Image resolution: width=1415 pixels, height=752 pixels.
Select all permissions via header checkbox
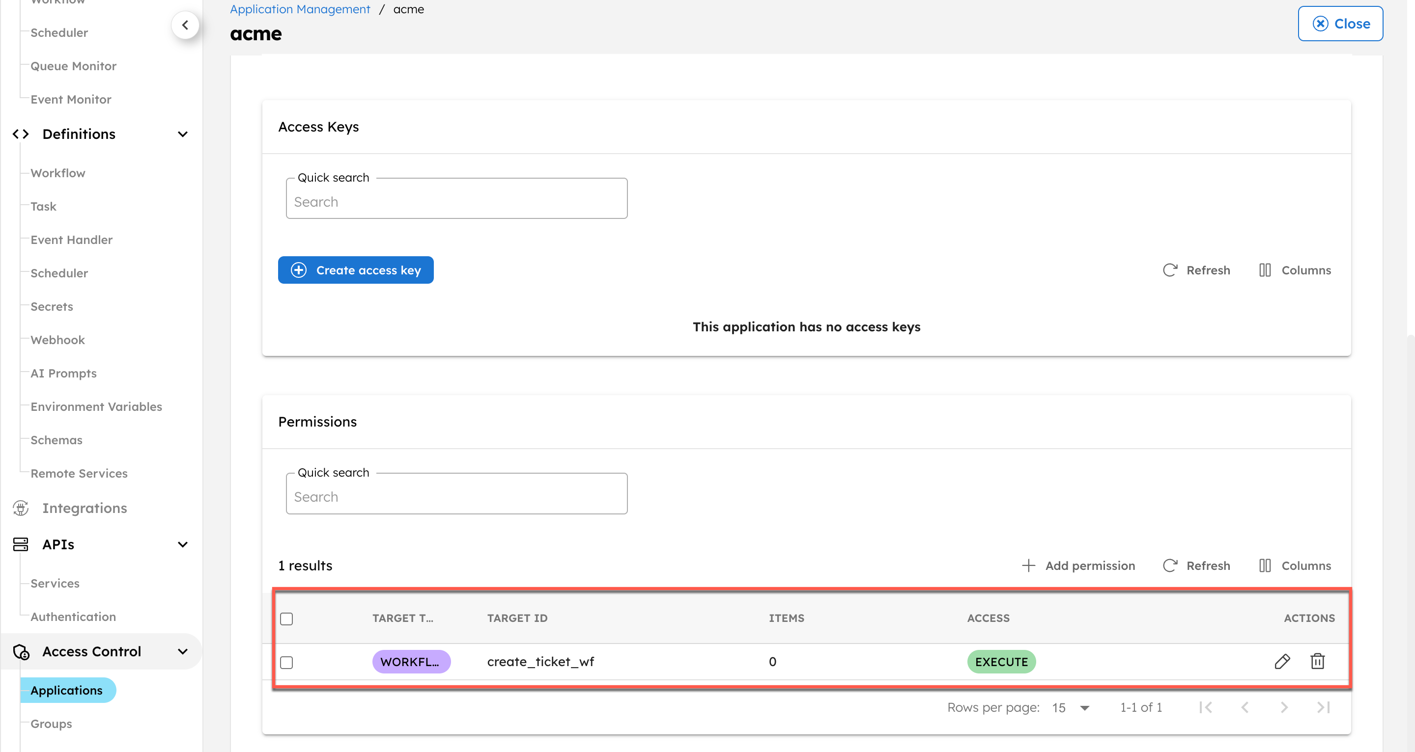(x=287, y=618)
